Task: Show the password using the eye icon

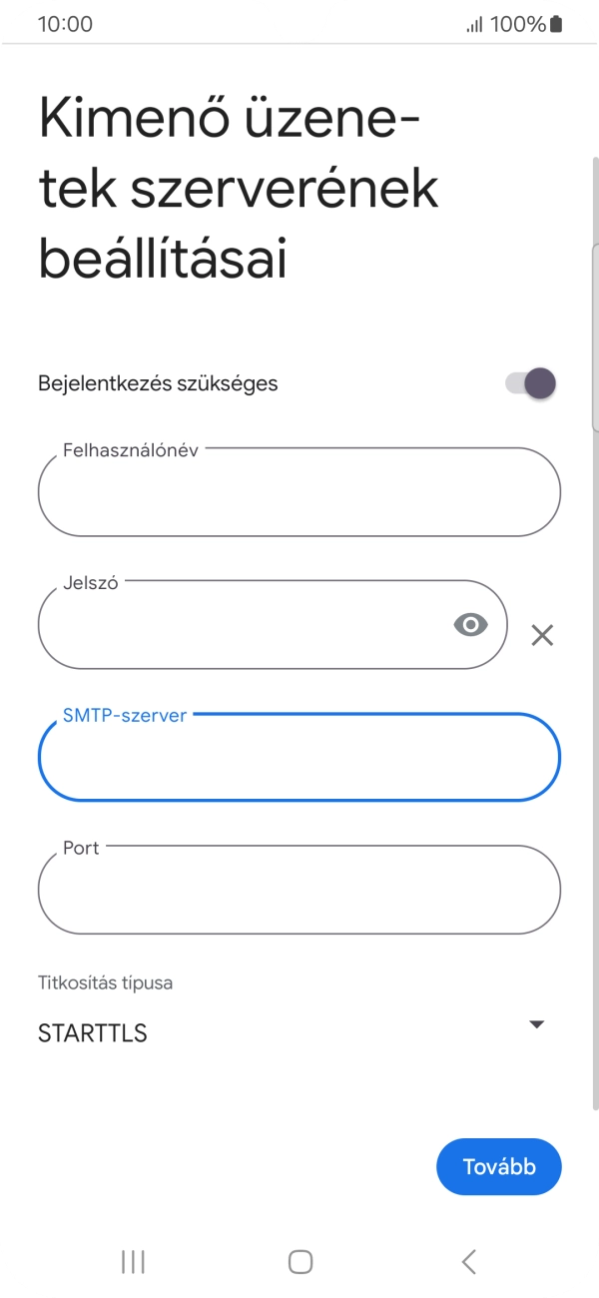Action: (469, 624)
